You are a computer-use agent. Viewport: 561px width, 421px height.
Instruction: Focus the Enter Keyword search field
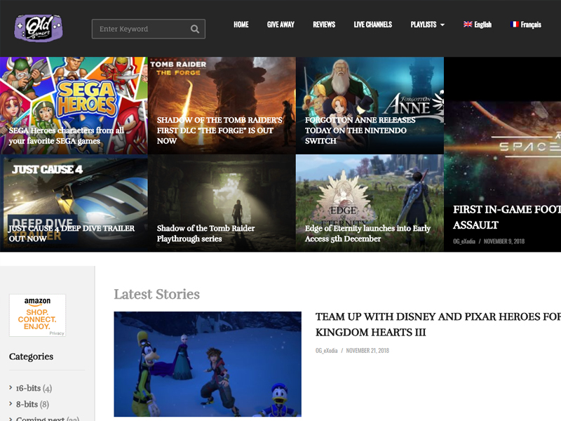149,29
